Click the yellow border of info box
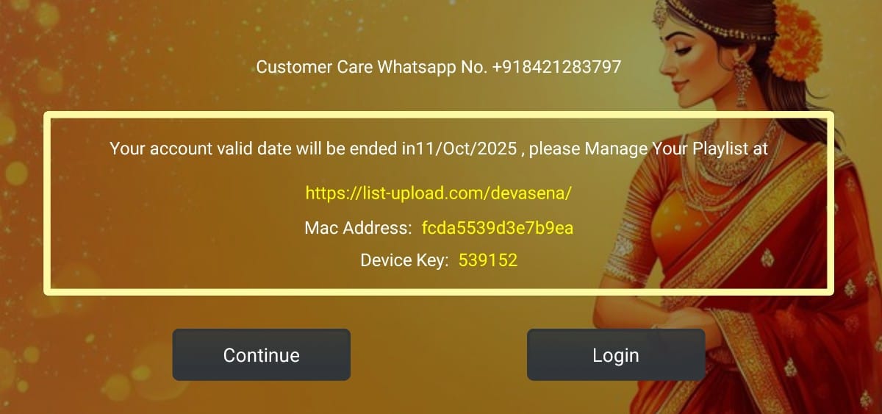Screen dimensions: 882x414 (439, 115)
